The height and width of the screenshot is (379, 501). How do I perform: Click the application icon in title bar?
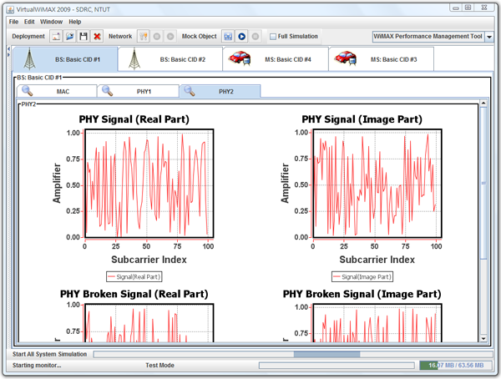tap(10, 9)
